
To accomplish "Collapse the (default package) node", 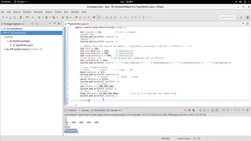I will tap(8, 41).
